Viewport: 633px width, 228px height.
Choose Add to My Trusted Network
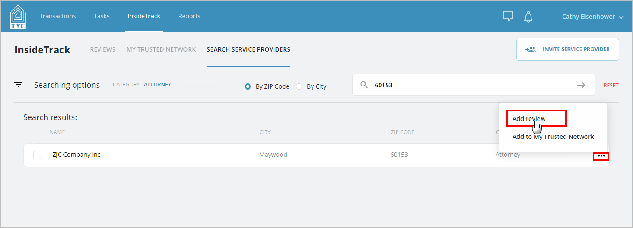pyautogui.click(x=553, y=137)
